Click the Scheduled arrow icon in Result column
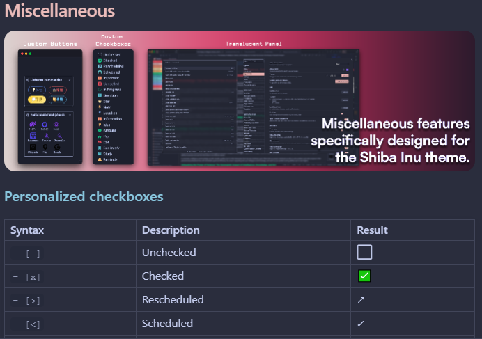 [361, 323]
